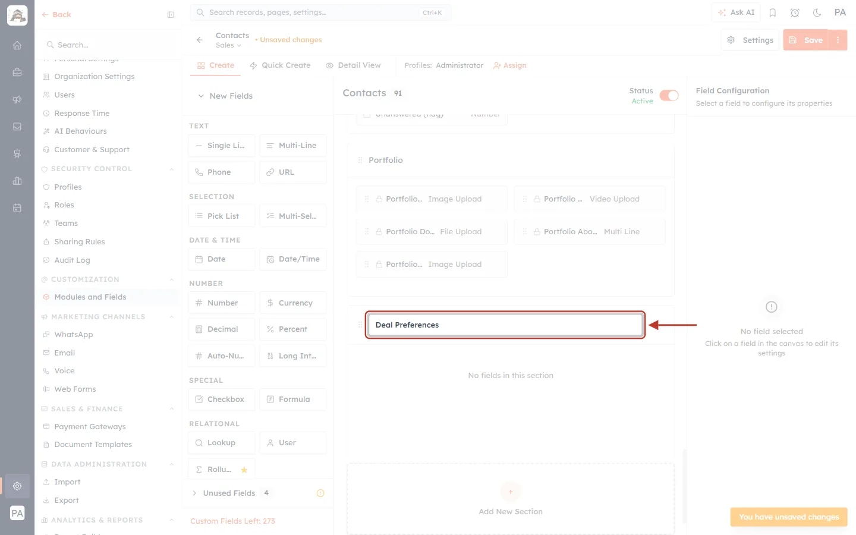Open the Settings button

tap(750, 40)
